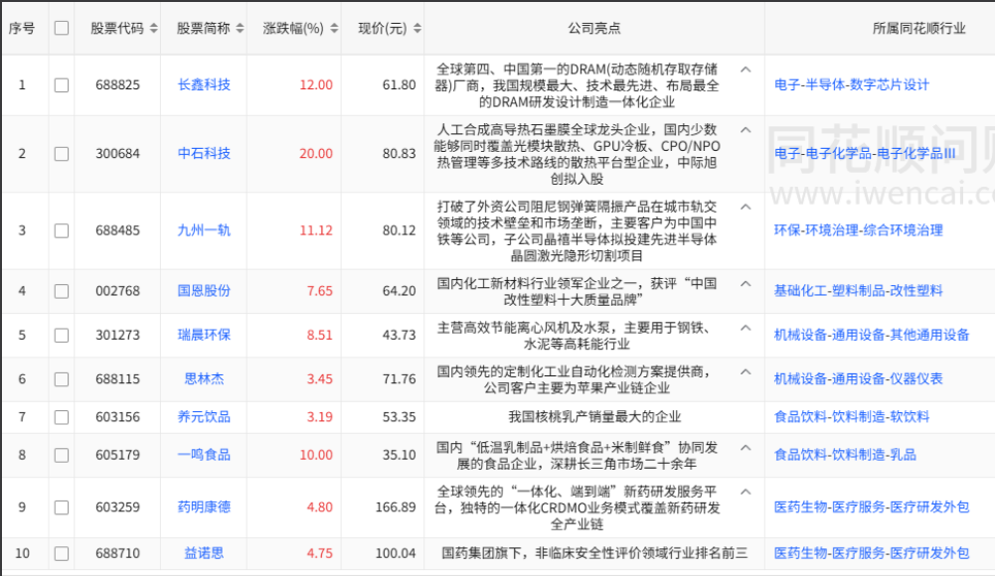Open industry 食品饮料-饮料制造-软饮料
This screenshot has height=576, width=995.
pyautogui.click(x=852, y=417)
